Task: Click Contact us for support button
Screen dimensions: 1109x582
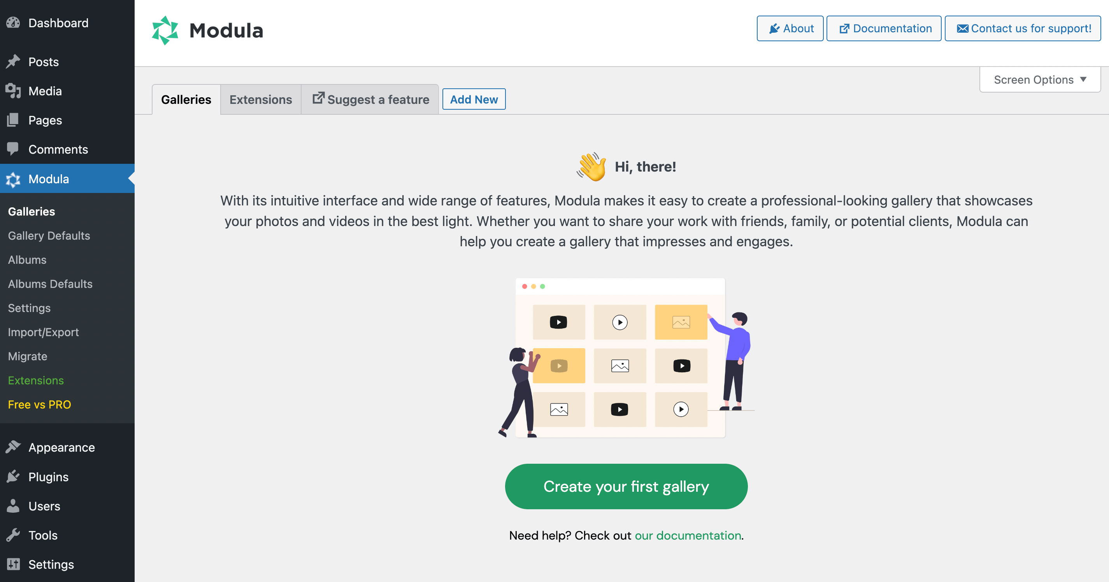Action: [x=1023, y=28]
